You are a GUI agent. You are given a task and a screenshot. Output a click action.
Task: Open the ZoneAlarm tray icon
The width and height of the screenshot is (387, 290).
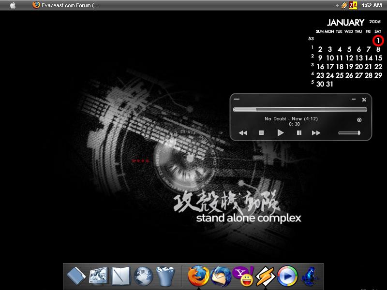353,5
